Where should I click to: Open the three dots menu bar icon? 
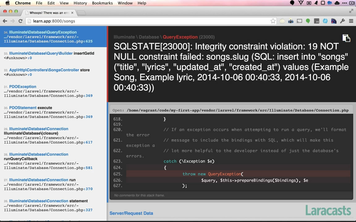[345, 3]
